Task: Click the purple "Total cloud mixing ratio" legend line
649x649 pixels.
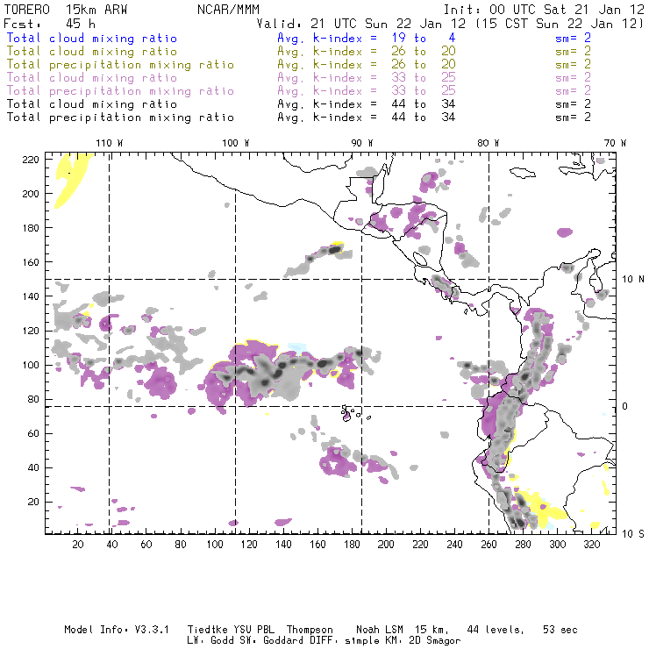Action: click(92, 78)
